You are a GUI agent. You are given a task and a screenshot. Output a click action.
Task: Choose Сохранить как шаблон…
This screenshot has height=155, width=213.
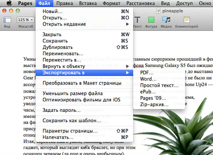(84, 121)
